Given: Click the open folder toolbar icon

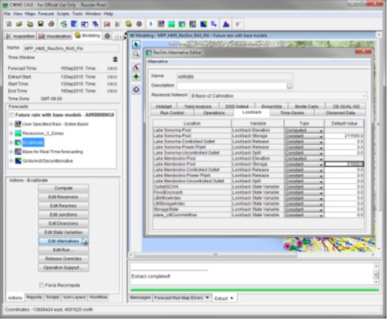Looking at the screenshot, I should [19, 24].
